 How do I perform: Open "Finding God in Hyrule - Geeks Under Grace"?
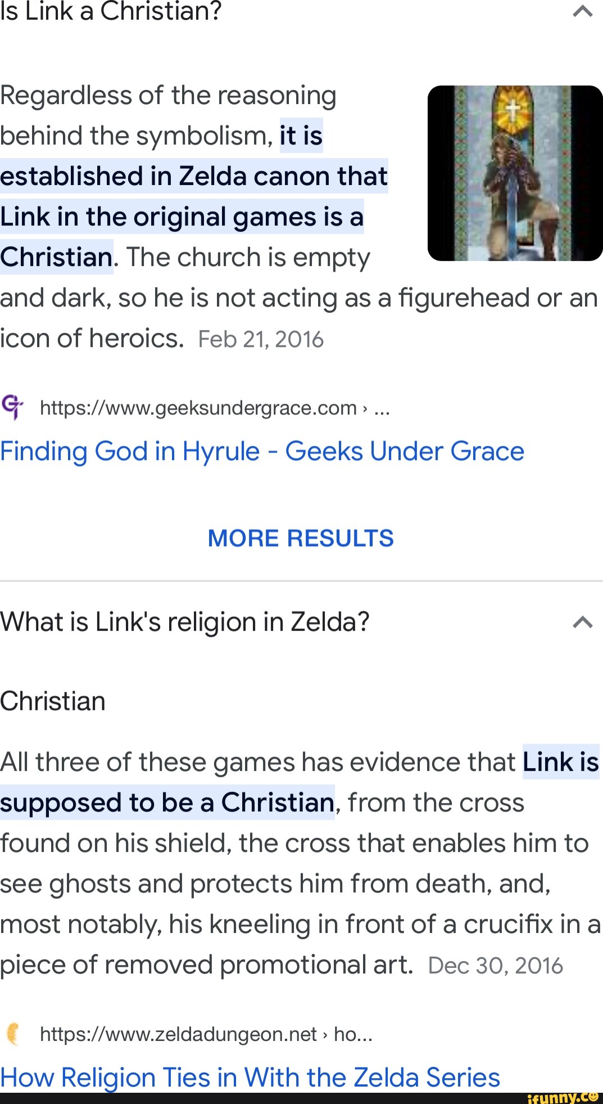(262, 451)
